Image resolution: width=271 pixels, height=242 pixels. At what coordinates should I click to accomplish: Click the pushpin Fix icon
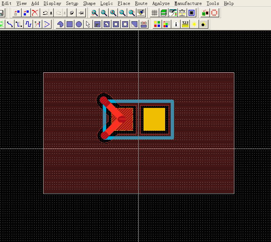(81, 13)
